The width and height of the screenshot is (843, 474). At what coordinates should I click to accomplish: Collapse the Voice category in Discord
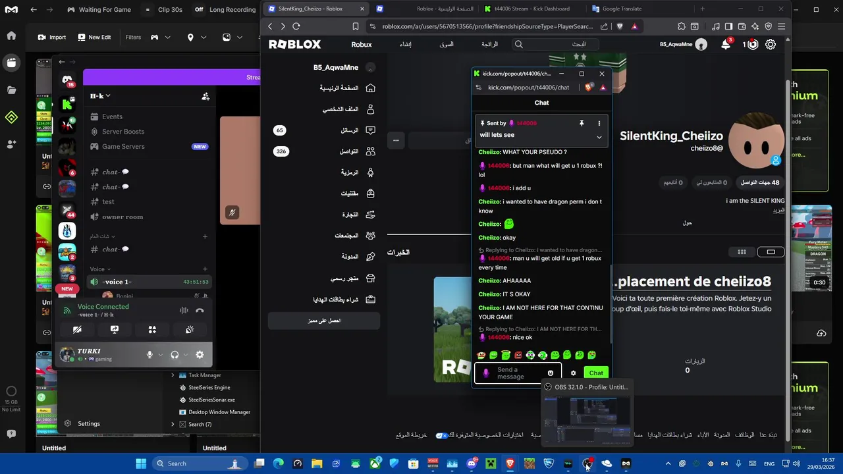click(101, 269)
